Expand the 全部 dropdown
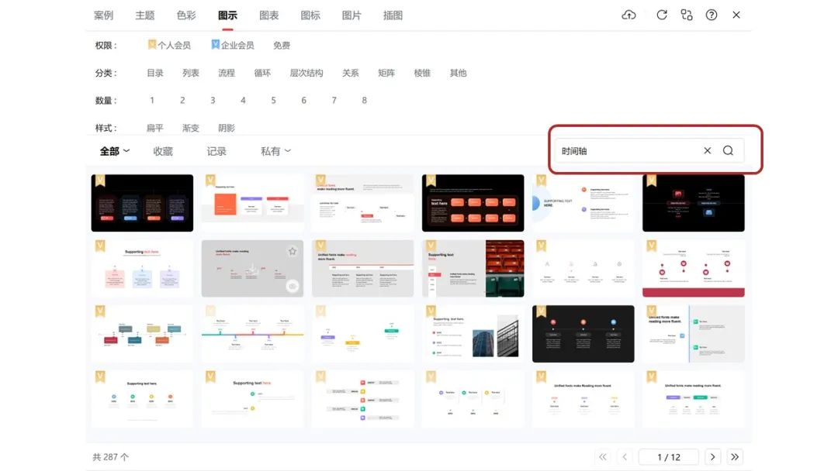The height and width of the screenshot is (471, 838). (114, 151)
